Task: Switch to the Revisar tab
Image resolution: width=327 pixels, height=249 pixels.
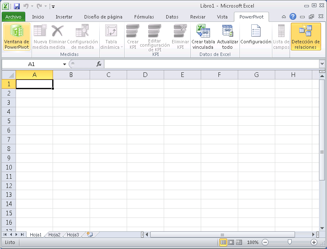Action: (x=198, y=17)
